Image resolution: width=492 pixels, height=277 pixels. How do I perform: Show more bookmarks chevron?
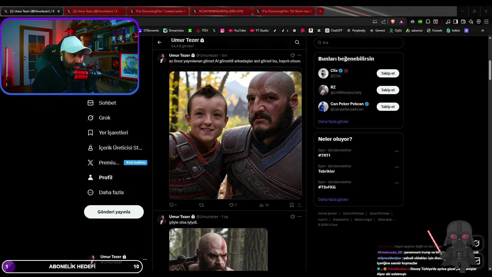tap(483, 30)
